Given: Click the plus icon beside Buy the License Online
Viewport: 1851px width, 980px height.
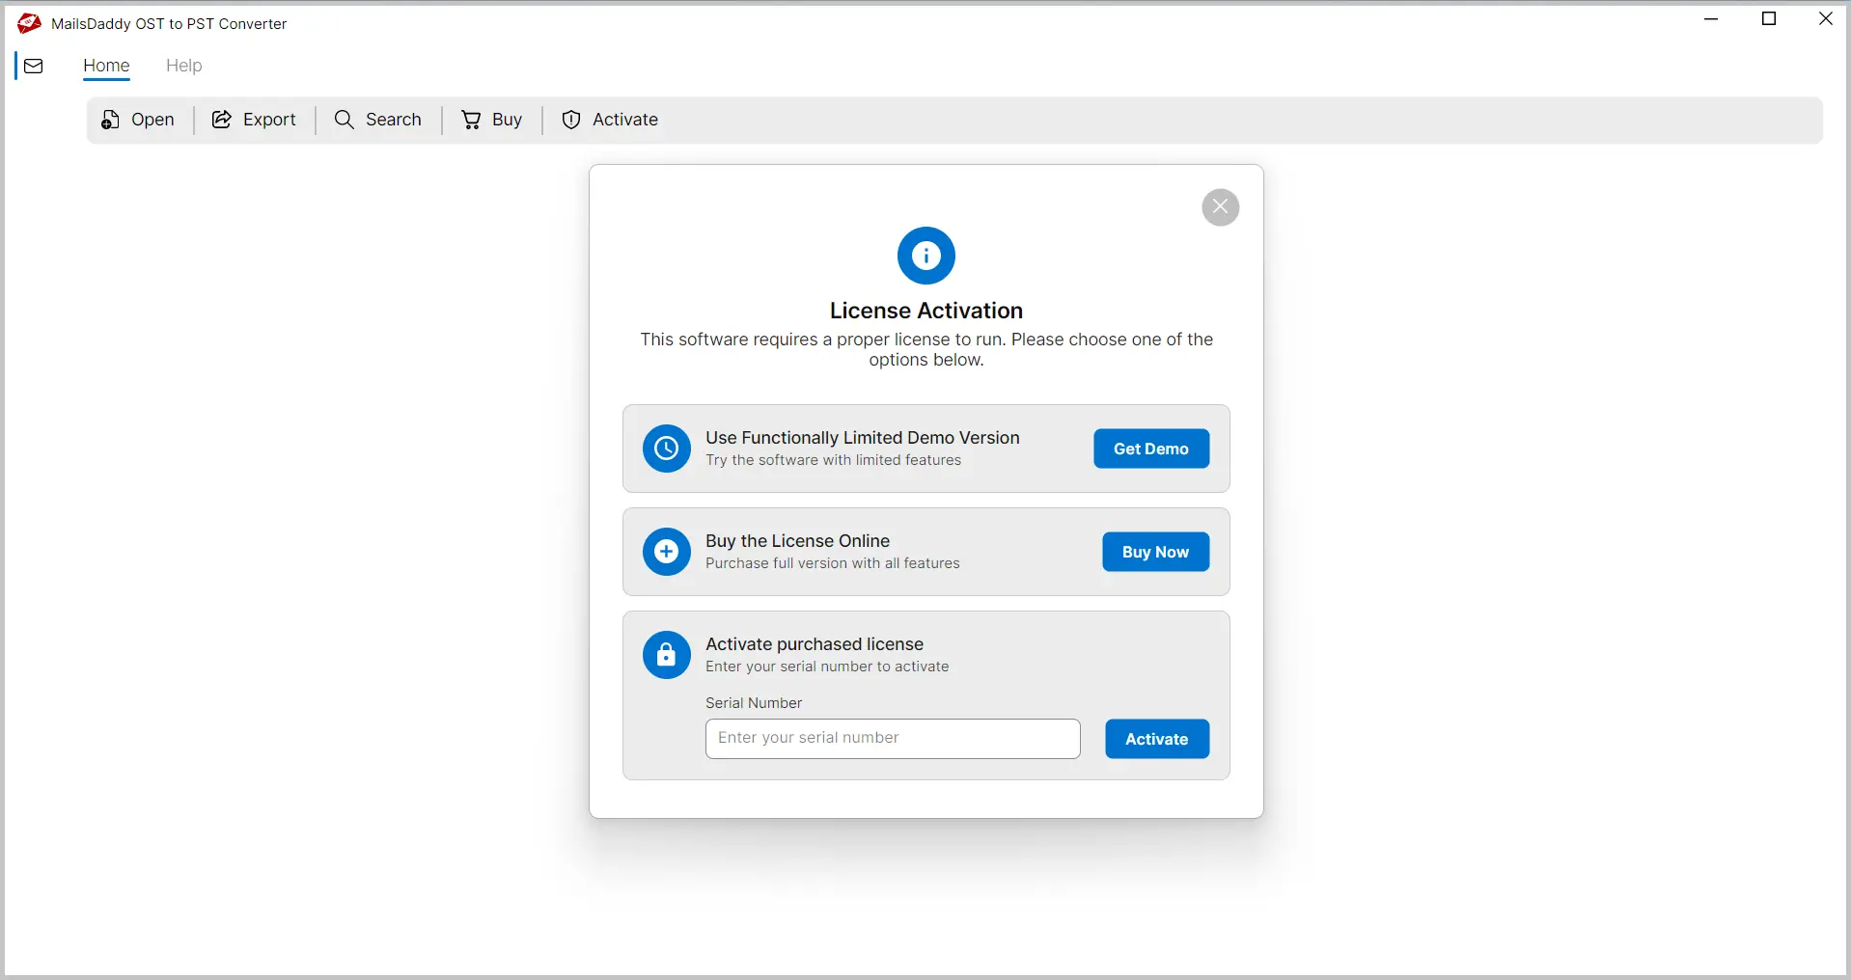Looking at the screenshot, I should click(x=667, y=552).
